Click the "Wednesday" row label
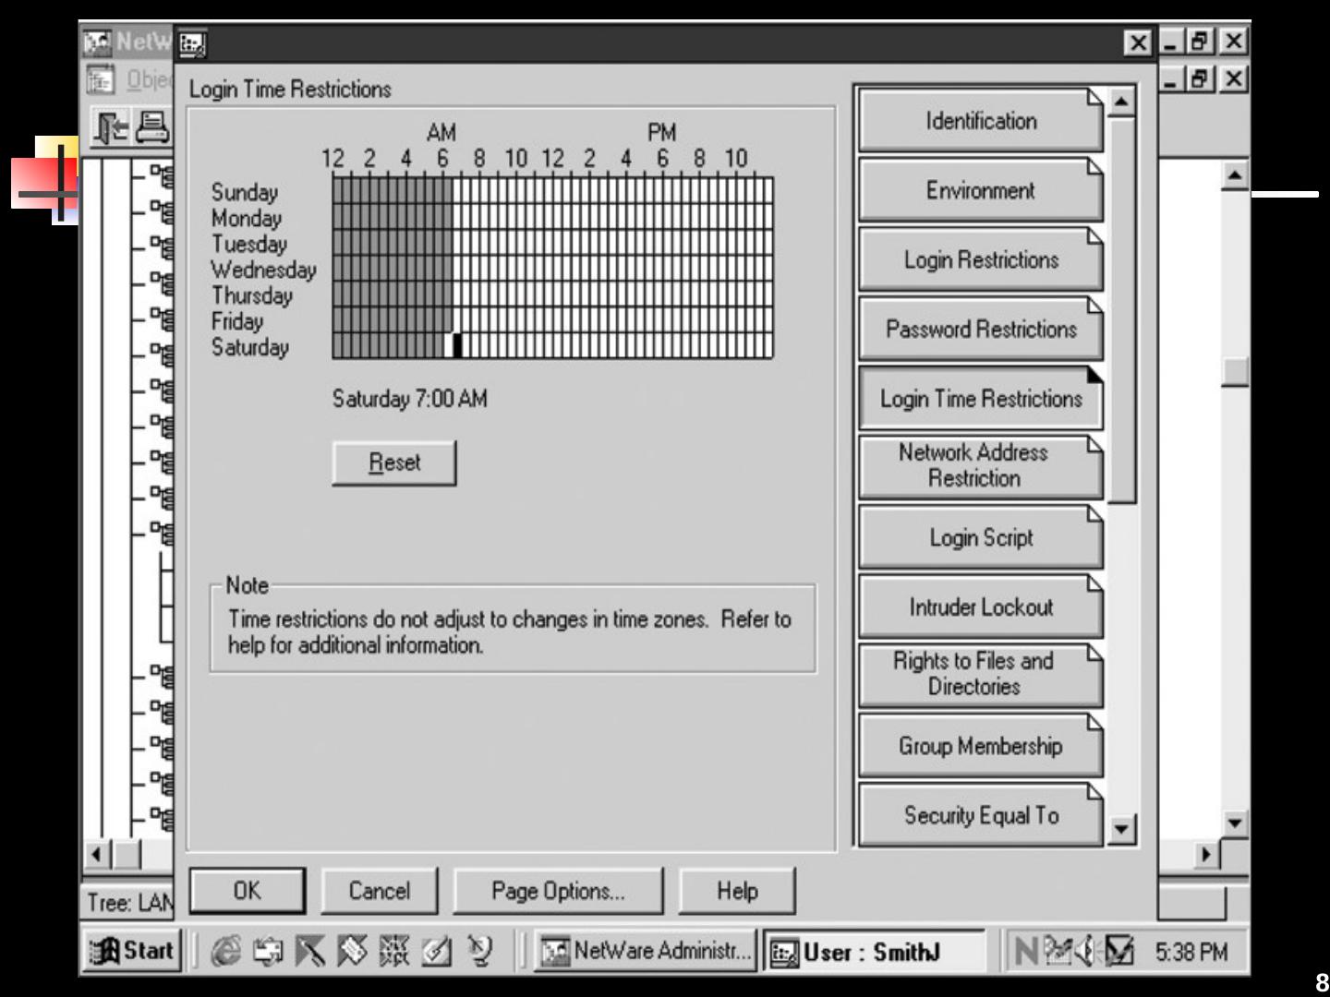 263,270
